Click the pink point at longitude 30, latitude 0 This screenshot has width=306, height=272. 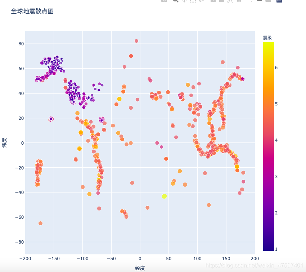pos(157,143)
